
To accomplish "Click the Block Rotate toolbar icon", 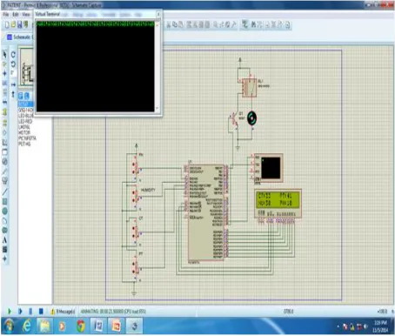I will pos(201,25).
